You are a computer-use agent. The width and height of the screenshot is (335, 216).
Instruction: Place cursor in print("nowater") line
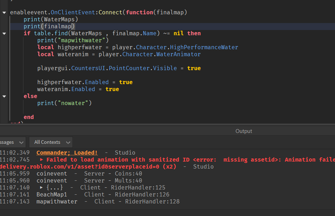(x=64, y=103)
